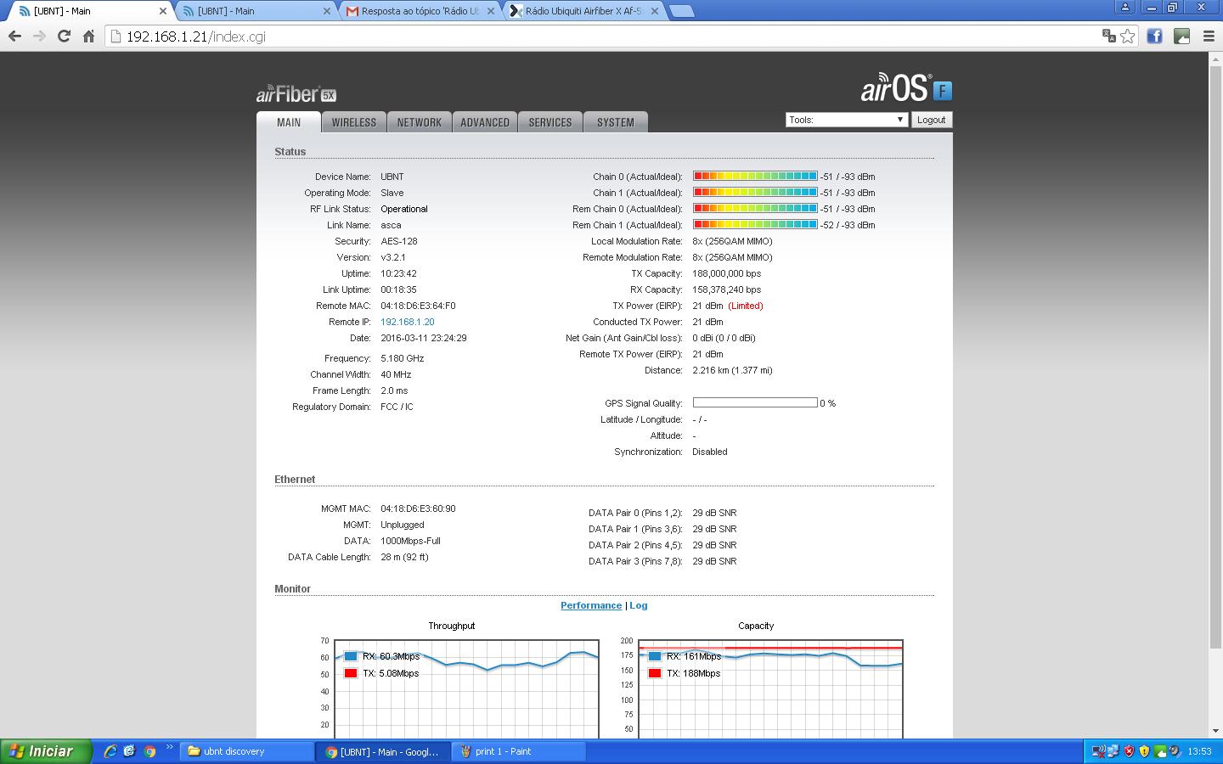Viewport: 1223px width, 764px height.
Task: Open the ADVANCED tab
Action: coord(485,122)
